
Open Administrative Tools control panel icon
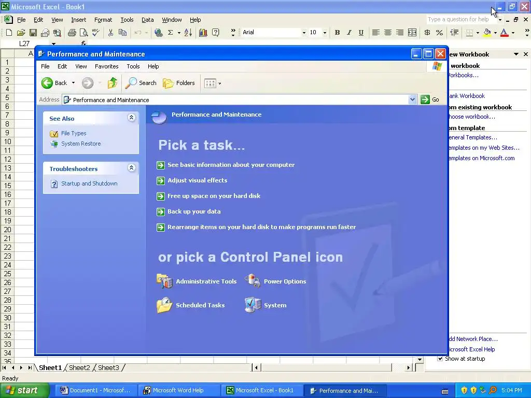pos(197,281)
